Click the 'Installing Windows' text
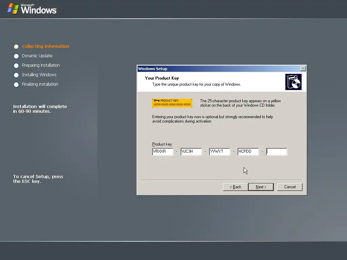 [x=39, y=75]
